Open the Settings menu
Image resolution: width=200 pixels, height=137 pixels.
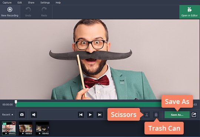click(45, 3)
